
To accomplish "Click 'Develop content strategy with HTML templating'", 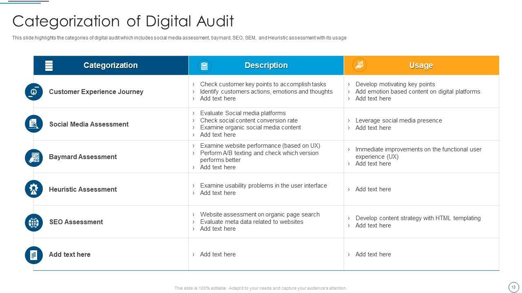I will pyautogui.click(x=418, y=218).
